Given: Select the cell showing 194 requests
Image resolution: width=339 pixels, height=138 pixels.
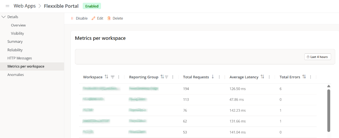Looking at the screenshot, I should click(186, 89).
